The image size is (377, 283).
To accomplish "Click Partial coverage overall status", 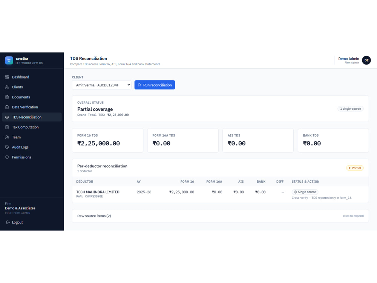I will pos(95,109).
